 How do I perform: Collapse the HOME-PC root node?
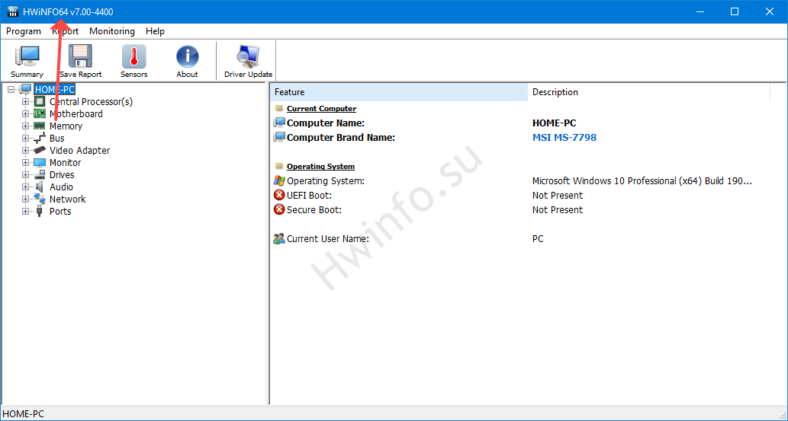pyautogui.click(x=11, y=90)
